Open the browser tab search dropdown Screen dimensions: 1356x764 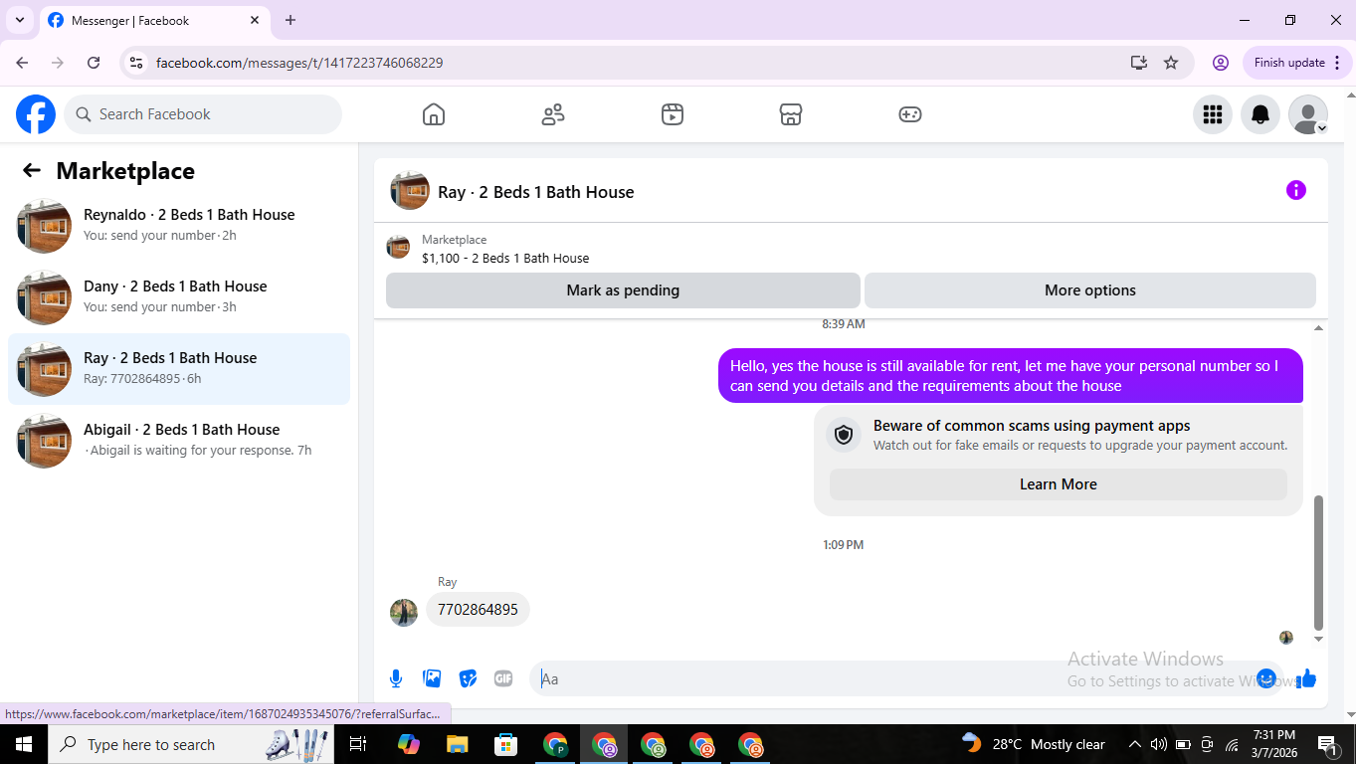pos(19,20)
